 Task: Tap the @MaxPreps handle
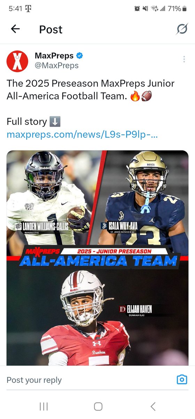[56, 65]
